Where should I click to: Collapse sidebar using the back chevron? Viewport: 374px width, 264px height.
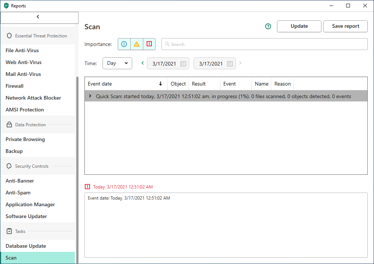point(38,17)
